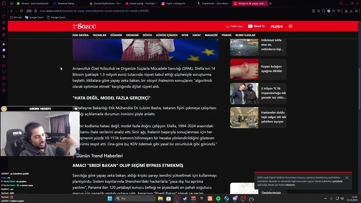Click search magnifier icon on Sözcü header

pyautogui.click(x=227, y=26)
